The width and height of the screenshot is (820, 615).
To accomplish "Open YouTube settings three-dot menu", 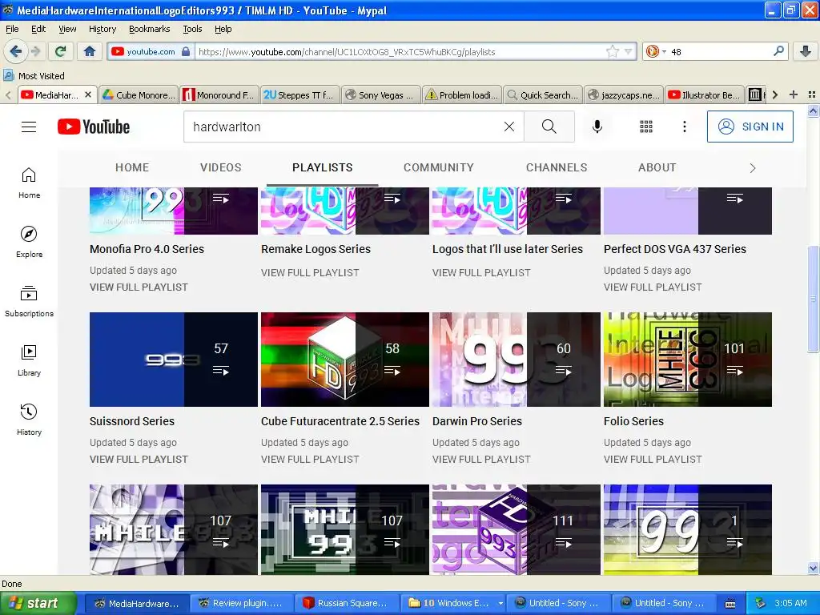I will (684, 127).
